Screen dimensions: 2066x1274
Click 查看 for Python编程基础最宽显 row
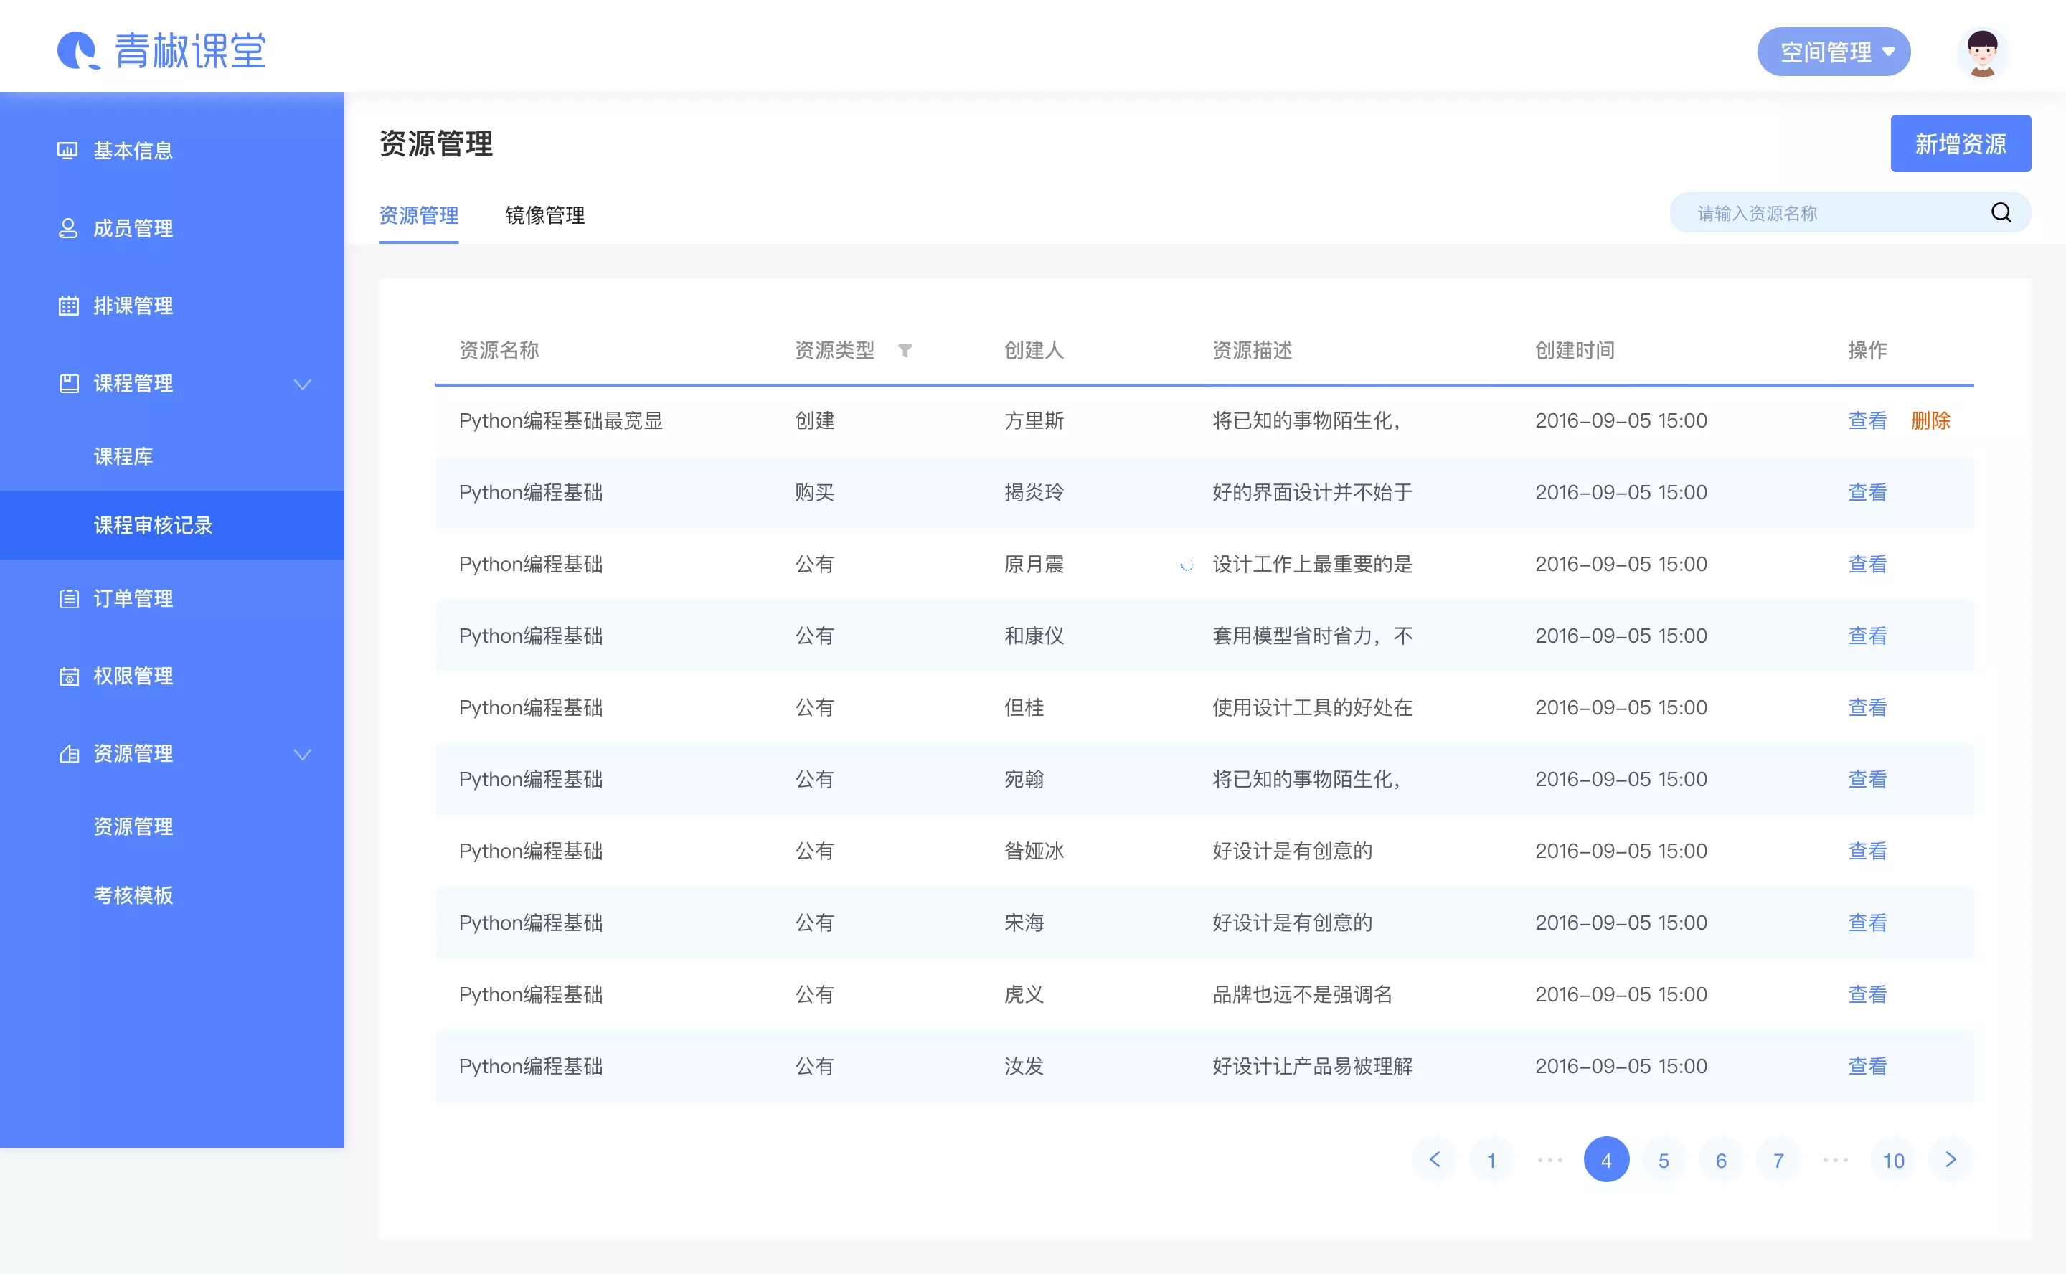tap(1867, 420)
